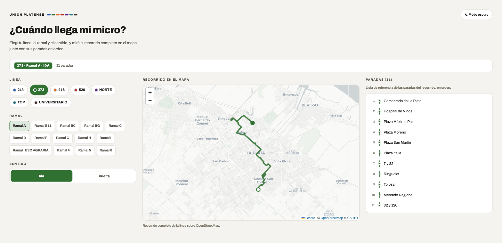502x243 pixels.
Task: Choose the UNIVERSITARIO line
Action: [51, 102]
